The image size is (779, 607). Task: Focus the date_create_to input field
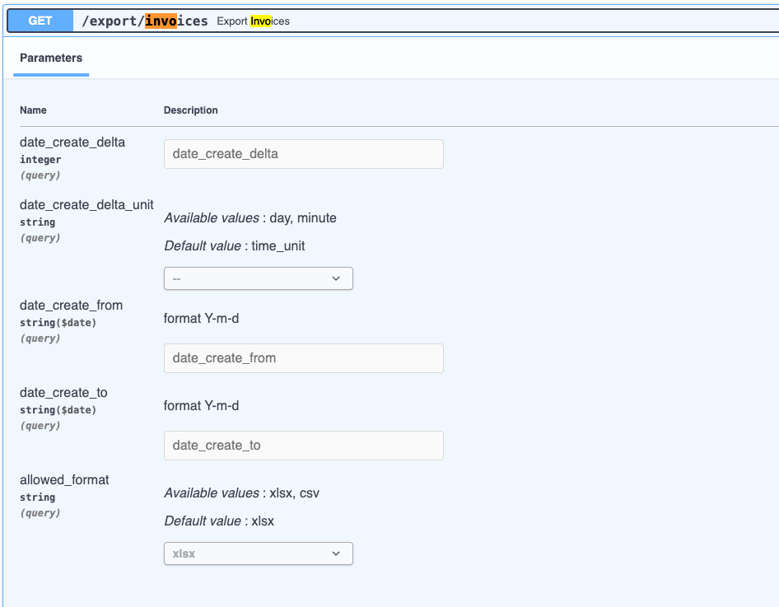pyautogui.click(x=303, y=446)
